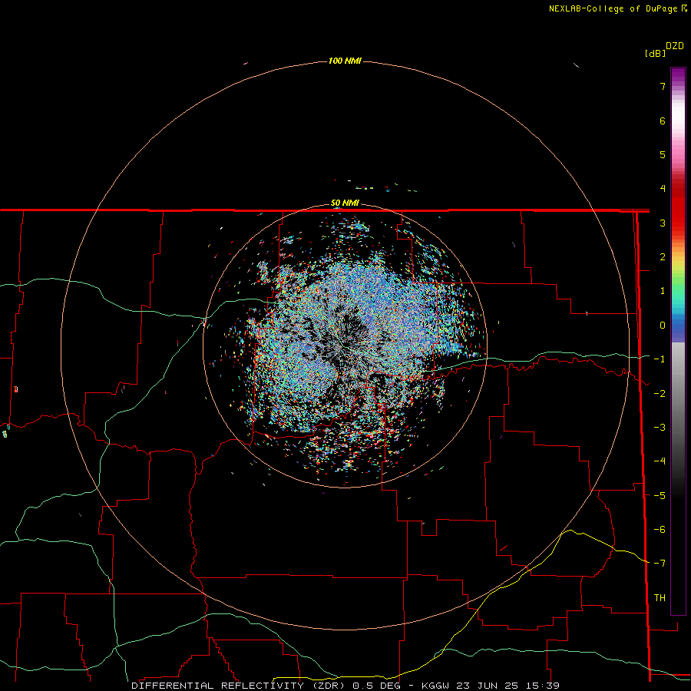The height and width of the screenshot is (691, 691).
Task: Select the -3 dB scale label
Action: pos(660,428)
